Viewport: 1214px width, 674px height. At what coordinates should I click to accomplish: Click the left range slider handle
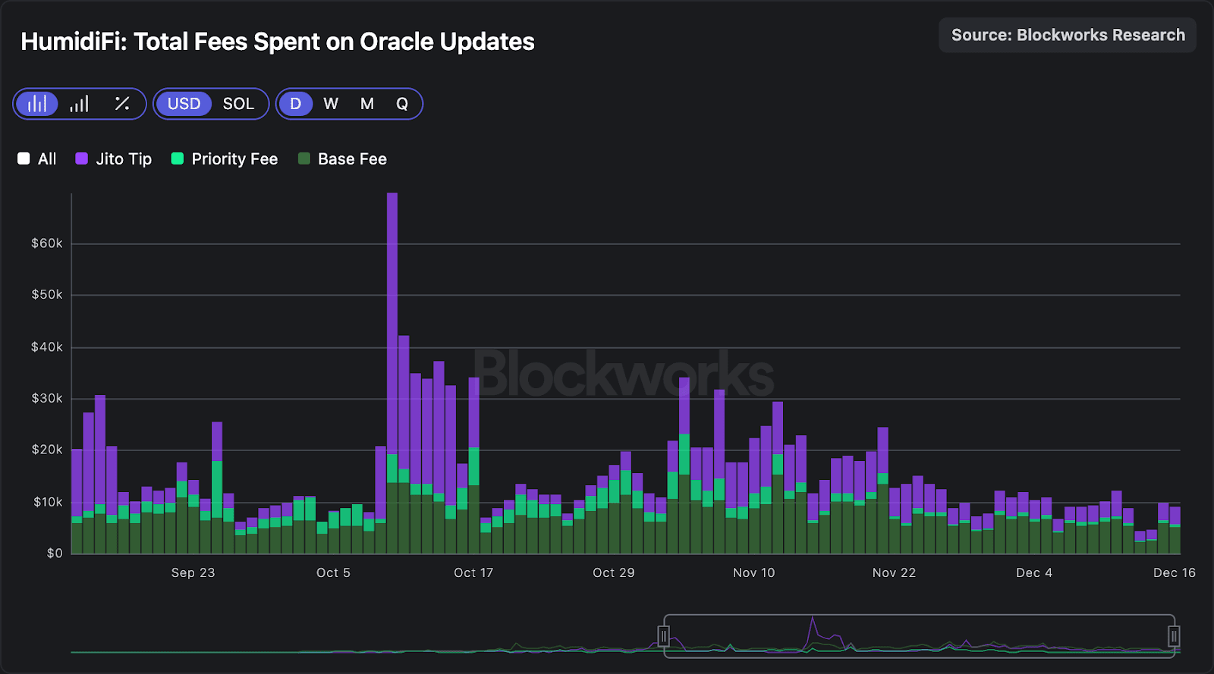pos(664,635)
